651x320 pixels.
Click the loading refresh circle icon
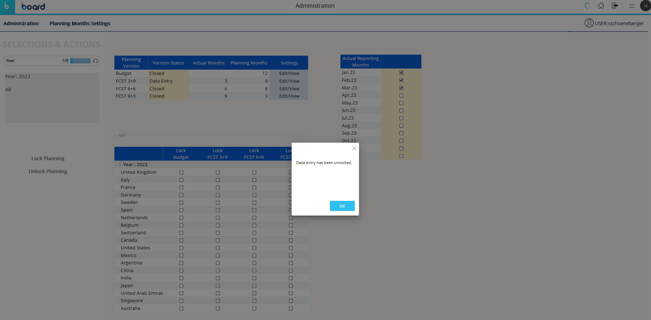click(x=587, y=6)
